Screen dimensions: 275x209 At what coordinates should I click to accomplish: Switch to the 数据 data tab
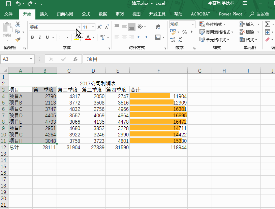point(103,14)
